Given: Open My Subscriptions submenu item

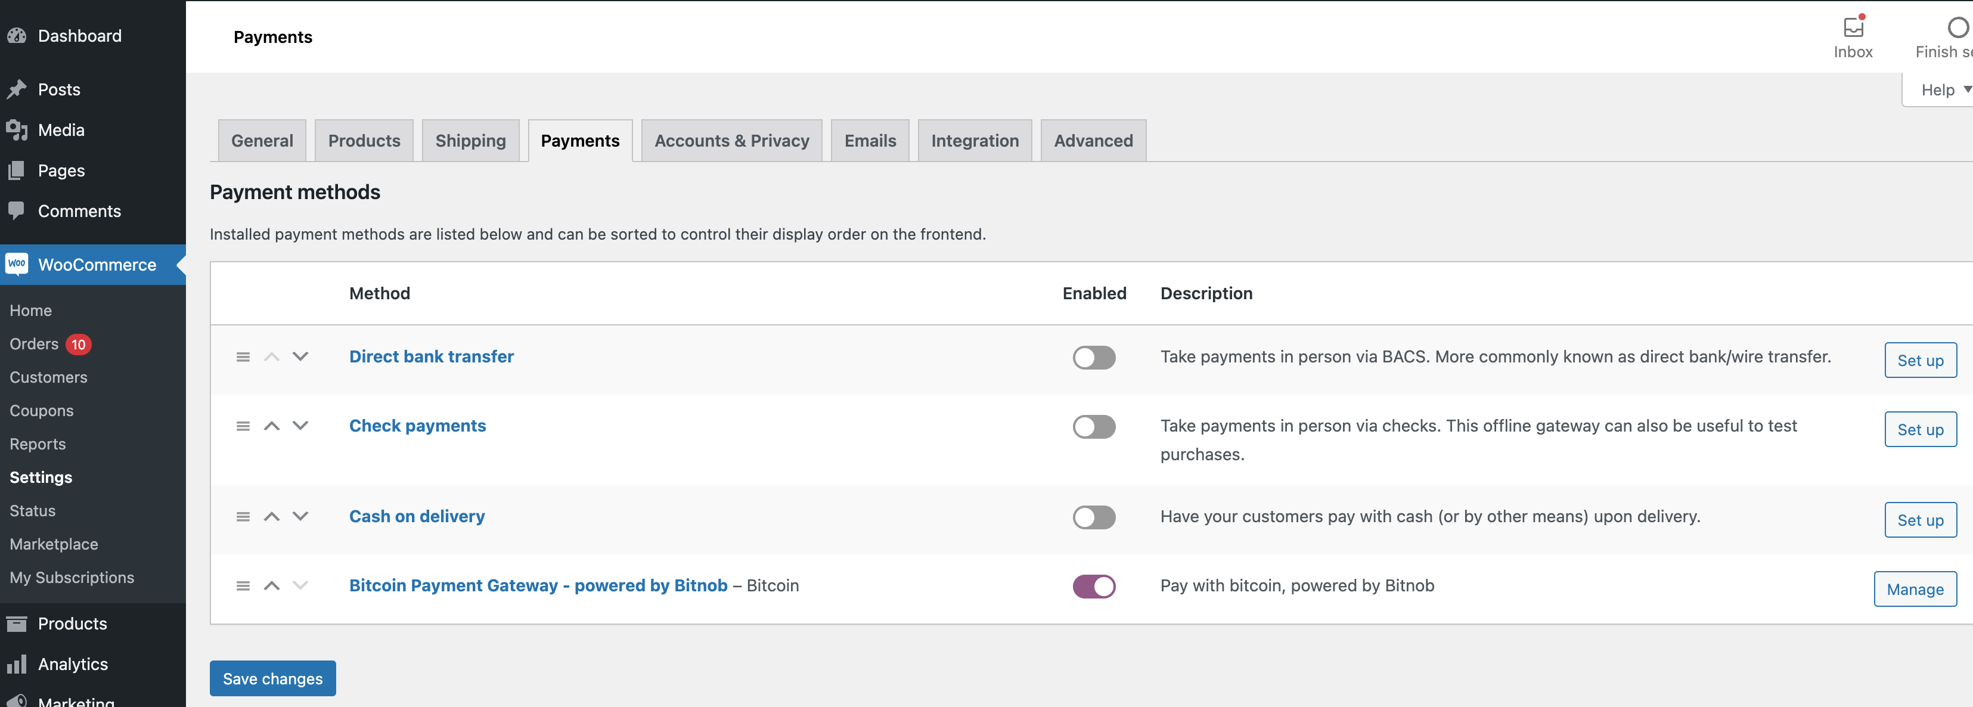Looking at the screenshot, I should [72, 578].
